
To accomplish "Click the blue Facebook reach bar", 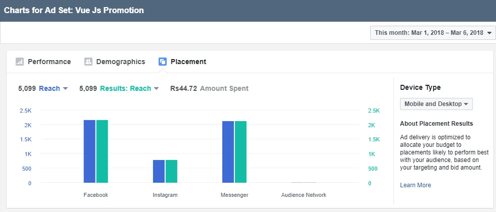I will tap(89, 151).
